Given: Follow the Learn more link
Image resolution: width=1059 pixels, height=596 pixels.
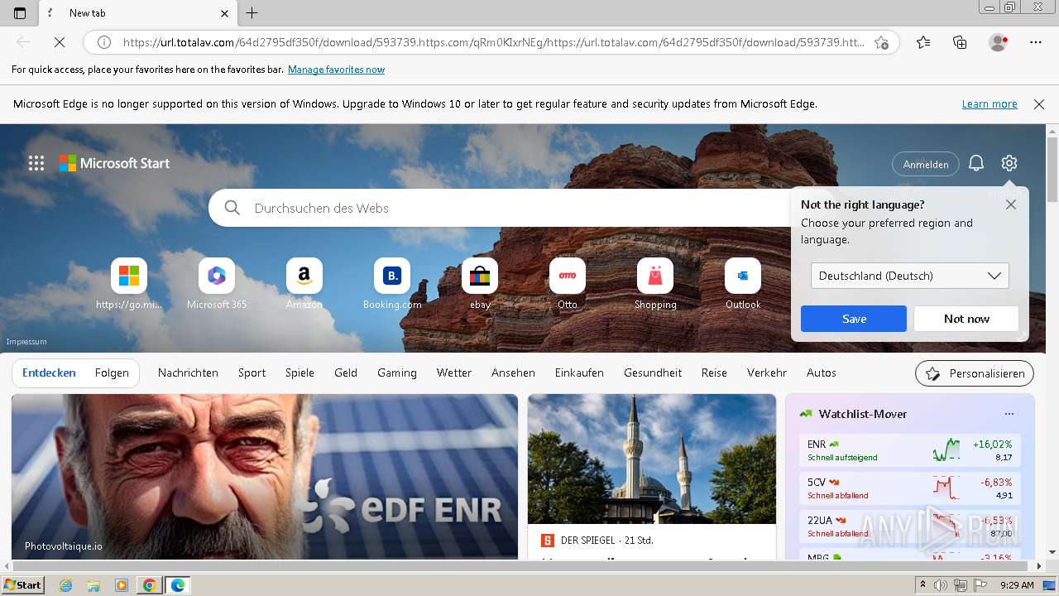Looking at the screenshot, I should click(990, 104).
